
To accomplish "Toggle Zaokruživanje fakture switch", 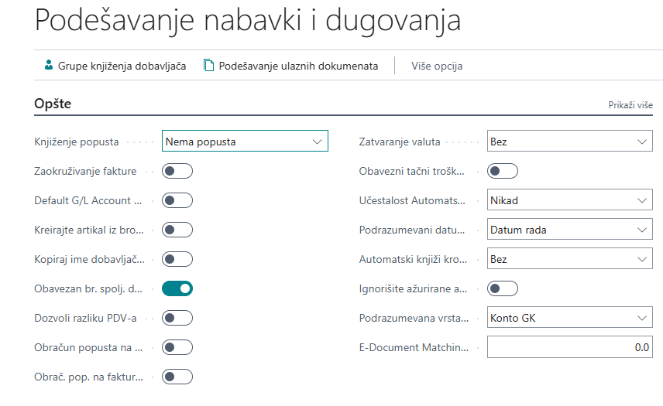I will [x=177, y=171].
